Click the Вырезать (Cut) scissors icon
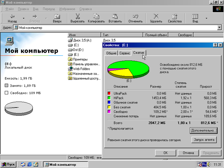Viewport: 224px width, 168px height. (x=77, y=16)
